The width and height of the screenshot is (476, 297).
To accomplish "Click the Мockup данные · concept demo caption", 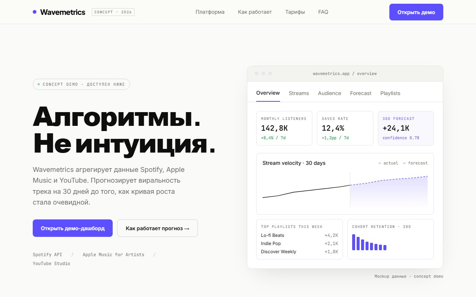I will (x=409, y=276).
